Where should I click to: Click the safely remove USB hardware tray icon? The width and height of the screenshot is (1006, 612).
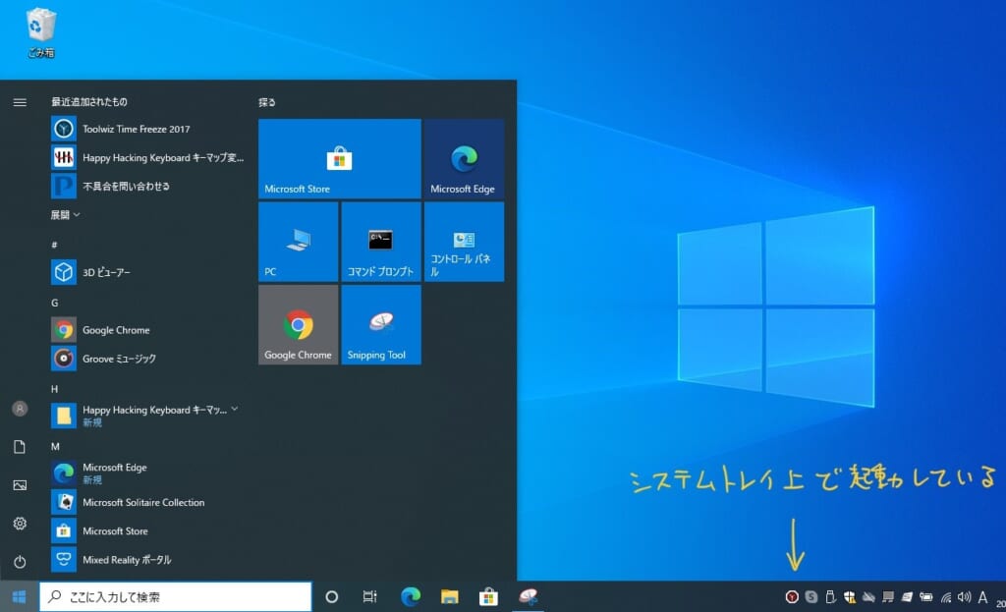[x=830, y=597]
